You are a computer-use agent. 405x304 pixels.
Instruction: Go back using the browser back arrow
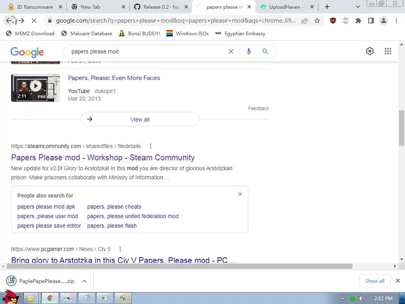(x=9, y=21)
